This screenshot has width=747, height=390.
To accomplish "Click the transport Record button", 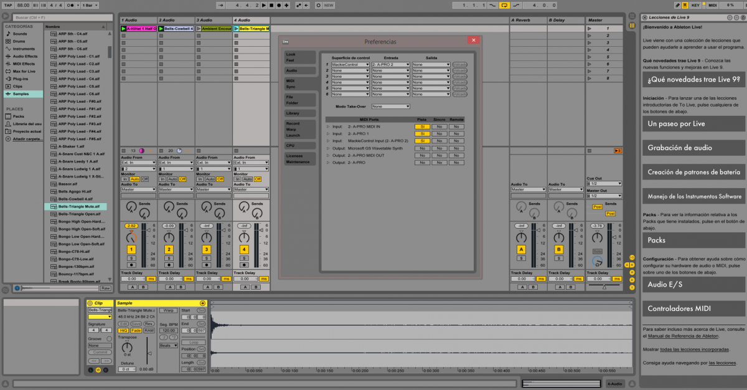I will (280, 5).
